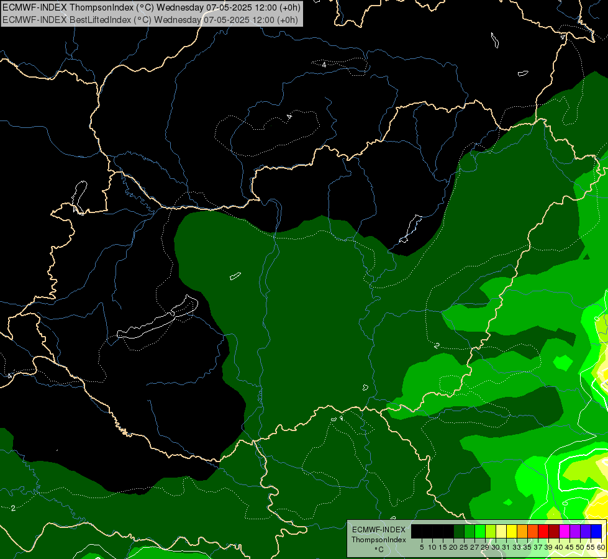Screen dimensions: 608x559
Task: Select the blue 55–60 legend swatch
Action: [x=596, y=532]
